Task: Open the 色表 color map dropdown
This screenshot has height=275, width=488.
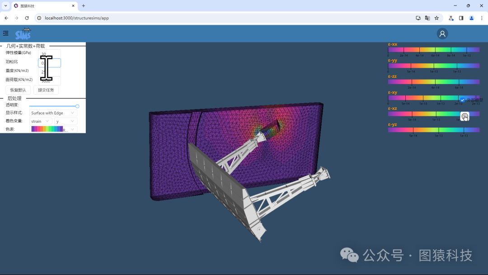Action: pyautogui.click(x=53, y=129)
